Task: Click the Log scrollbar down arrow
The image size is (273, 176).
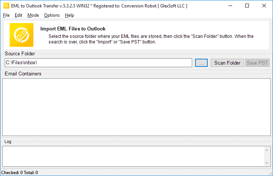Action: pyautogui.click(x=267, y=163)
